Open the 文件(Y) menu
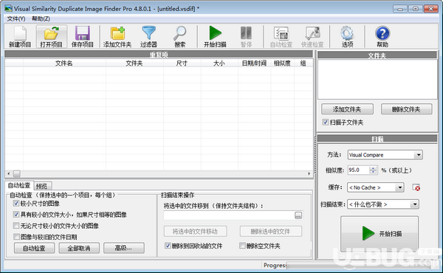The image size is (443, 273). [x=16, y=18]
